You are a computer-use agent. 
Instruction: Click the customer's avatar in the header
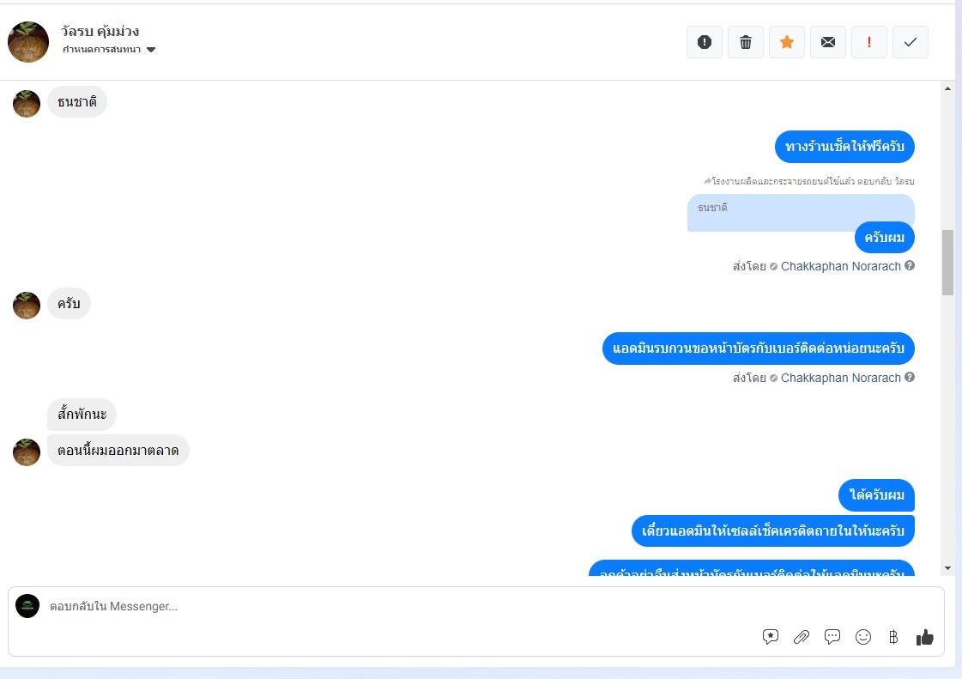coord(28,42)
